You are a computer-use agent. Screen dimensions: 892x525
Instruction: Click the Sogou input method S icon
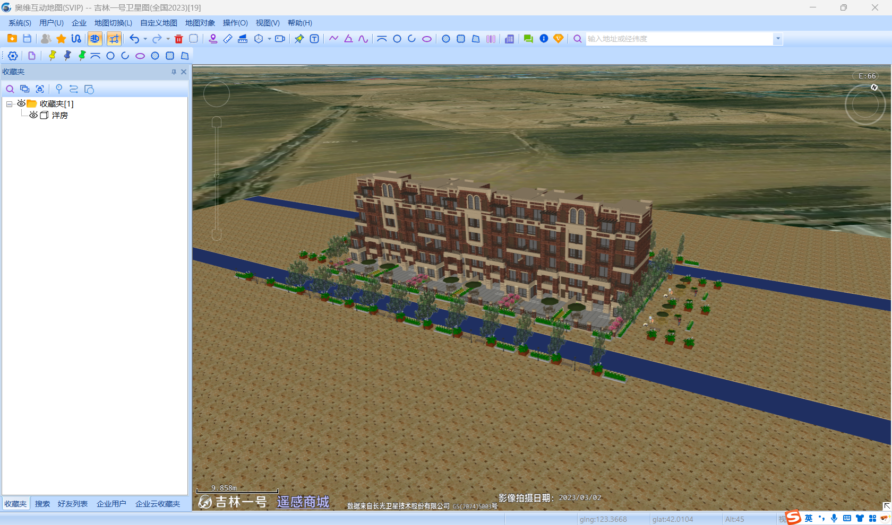coord(793,517)
